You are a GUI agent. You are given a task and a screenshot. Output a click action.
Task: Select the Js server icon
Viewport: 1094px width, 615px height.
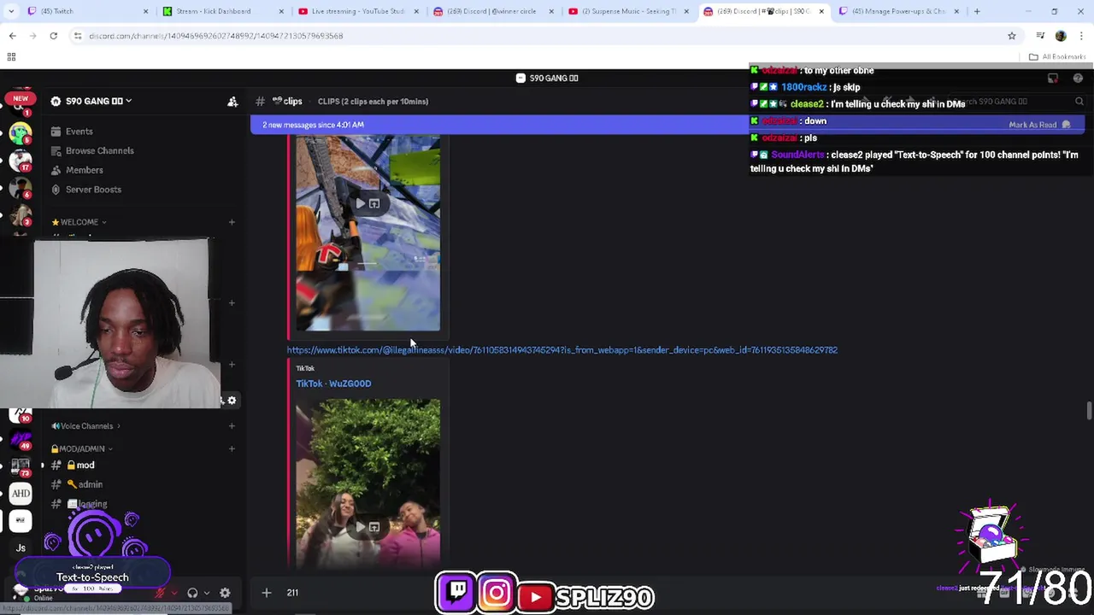coord(21,548)
